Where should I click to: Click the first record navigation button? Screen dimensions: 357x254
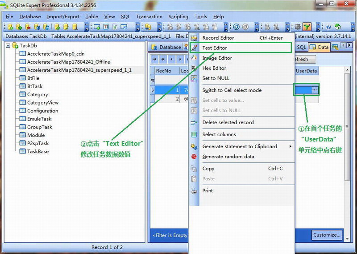coord(154,59)
